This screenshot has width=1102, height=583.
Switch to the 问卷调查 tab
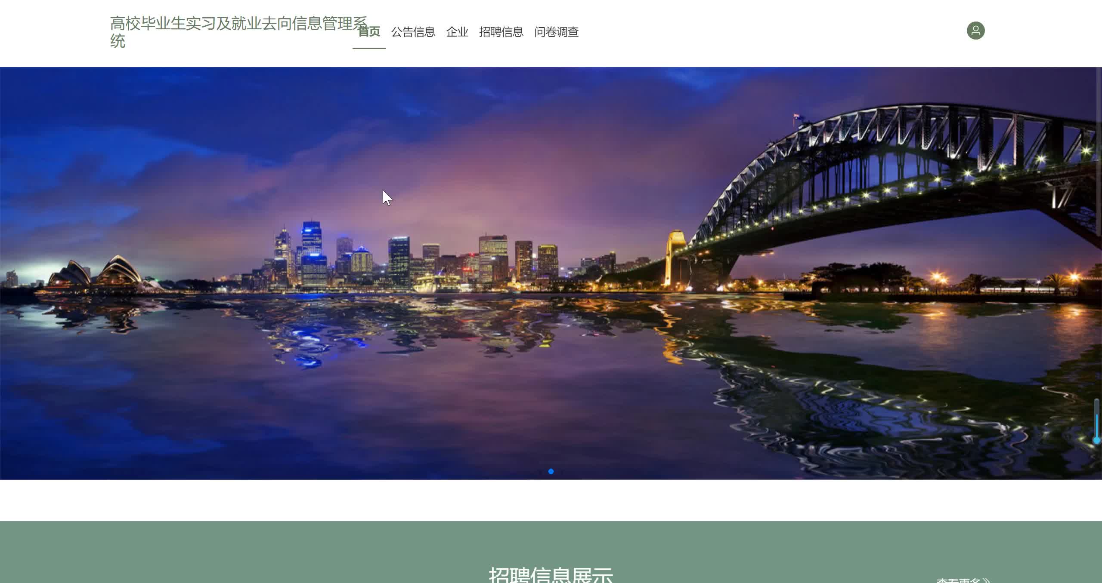(556, 32)
